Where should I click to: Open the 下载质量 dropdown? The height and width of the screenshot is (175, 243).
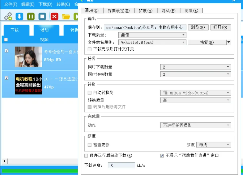coord(152,35)
